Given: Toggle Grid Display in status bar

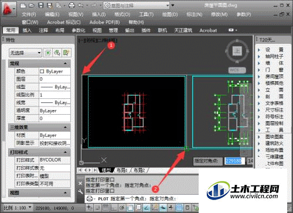Looking at the screenshot, I should coord(105,208).
